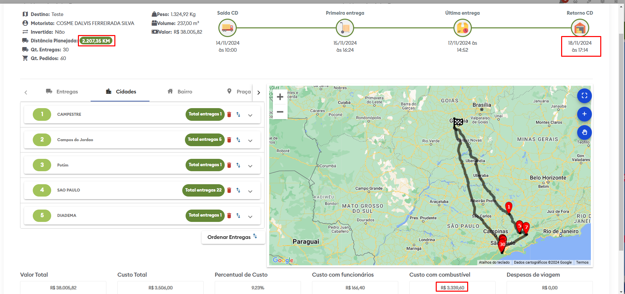625x294 pixels.
Task: Click the Retorno CD warehouse icon
Action: coord(580,28)
